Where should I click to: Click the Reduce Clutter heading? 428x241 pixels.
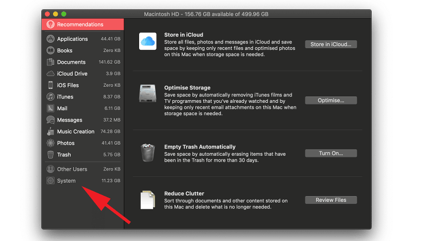click(184, 193)
